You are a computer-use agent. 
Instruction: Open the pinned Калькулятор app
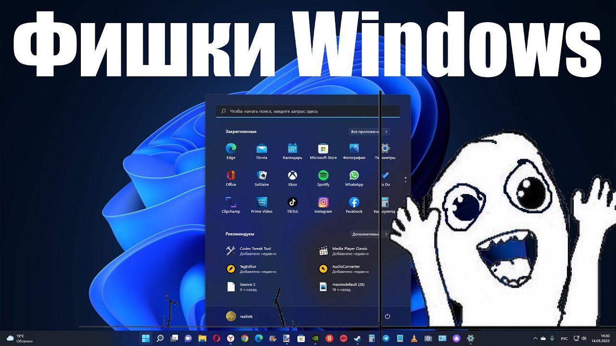pos(385,205)
